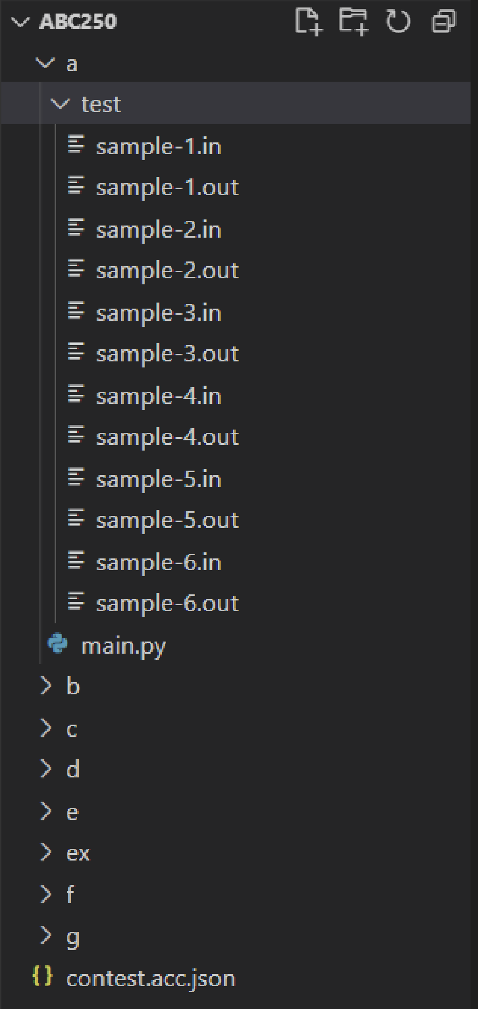Collapse the ABC250 root folder
This screenshot has height=1009, width=478.
pos(20,21)
